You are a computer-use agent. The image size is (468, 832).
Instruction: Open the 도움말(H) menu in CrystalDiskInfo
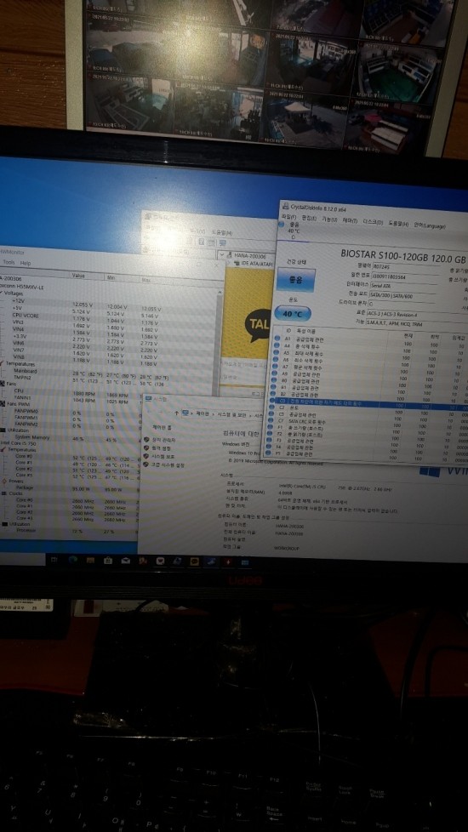(399, 224)
